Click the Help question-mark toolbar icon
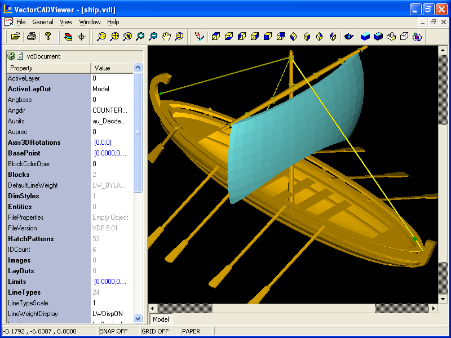The width and height of the screenshot is (451, 338). [48, 37]
